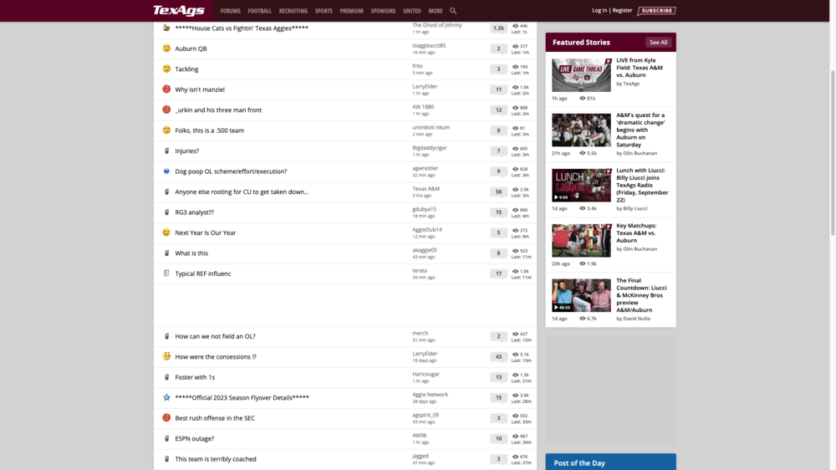Click mobile icon beside RG3 analyst?? thread
Screen dimensions: 836x470
coord(166,212)
